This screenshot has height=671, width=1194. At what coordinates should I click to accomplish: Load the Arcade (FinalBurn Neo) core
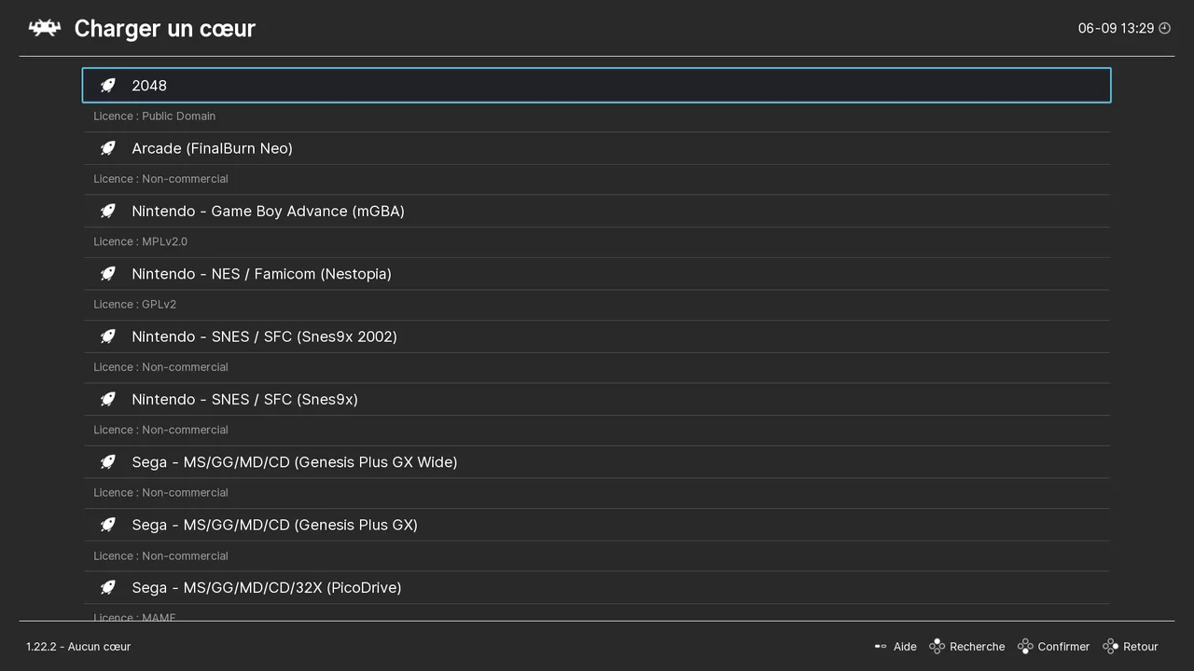[x=597, y=148]
